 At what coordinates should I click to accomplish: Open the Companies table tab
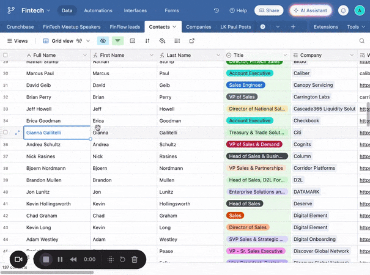(198, 27)
